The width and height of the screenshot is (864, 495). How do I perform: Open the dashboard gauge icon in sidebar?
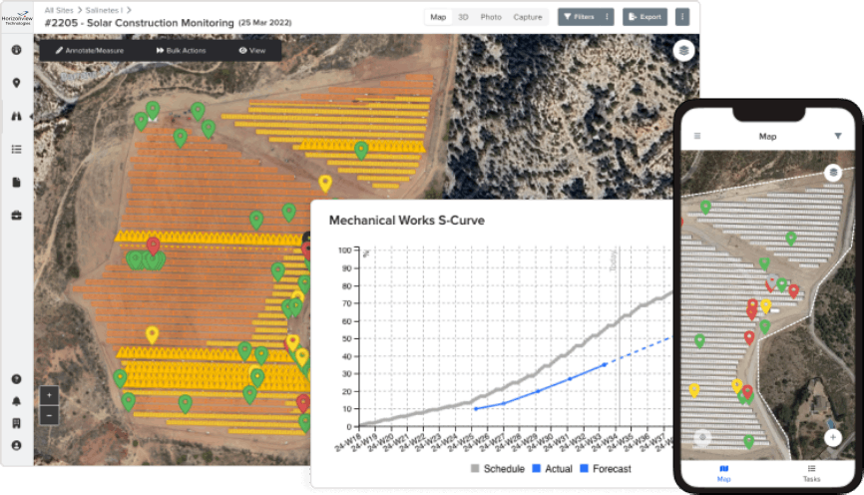16,50
